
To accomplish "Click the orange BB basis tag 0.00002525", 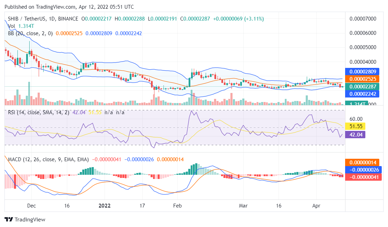I will (x=363, y=79).
